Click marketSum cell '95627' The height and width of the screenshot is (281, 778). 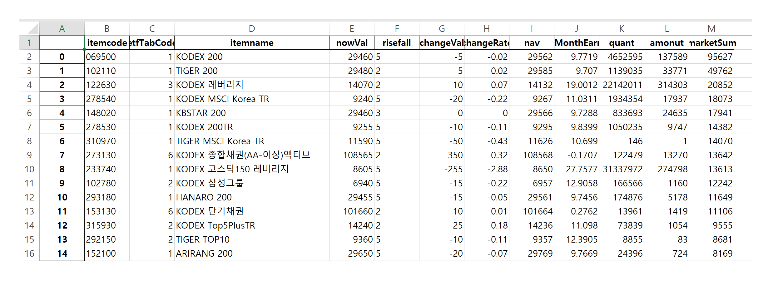(711, 57)
